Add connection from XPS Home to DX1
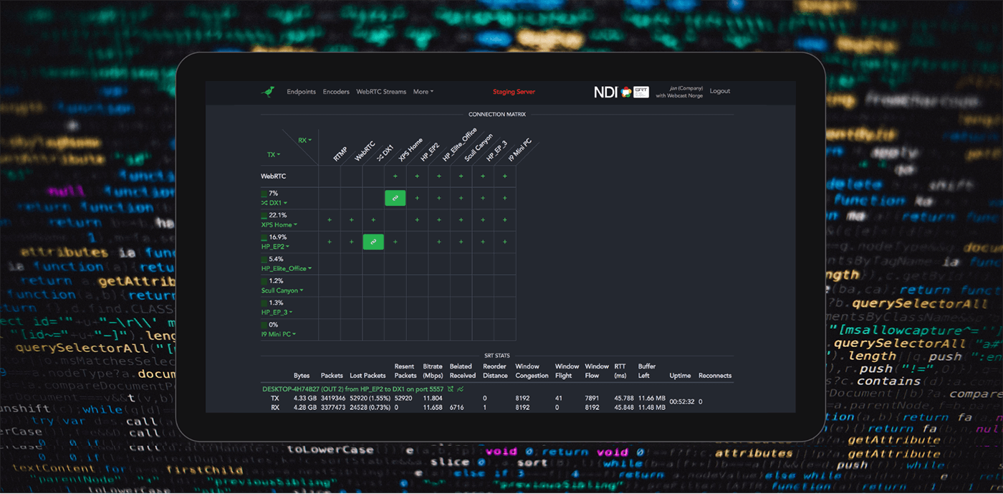1003x494 pixels. tap(373, 220)
